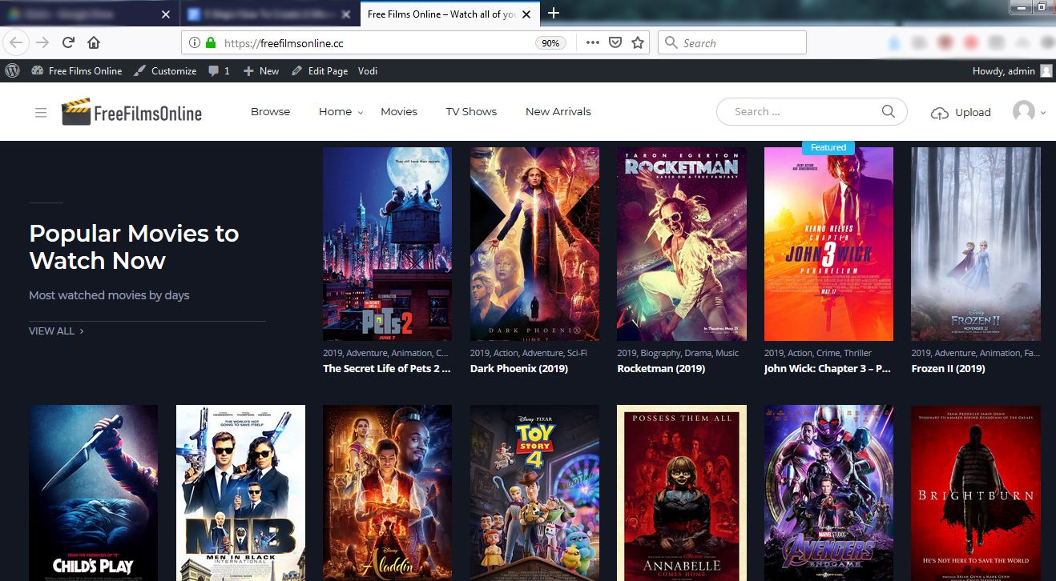Click The Secret Life of Pets 2 title

(x=387, y=369)
